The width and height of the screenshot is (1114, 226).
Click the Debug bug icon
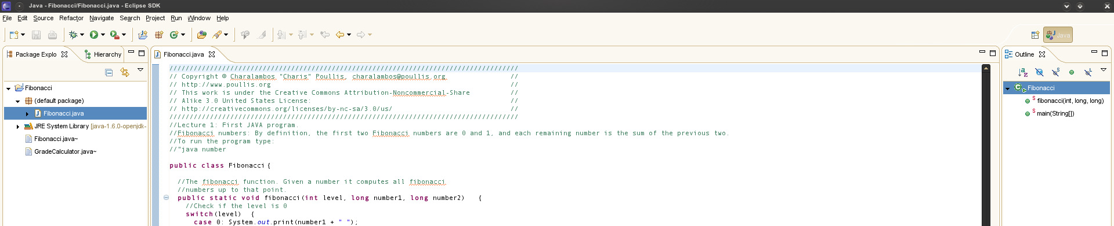pos(73,35)
